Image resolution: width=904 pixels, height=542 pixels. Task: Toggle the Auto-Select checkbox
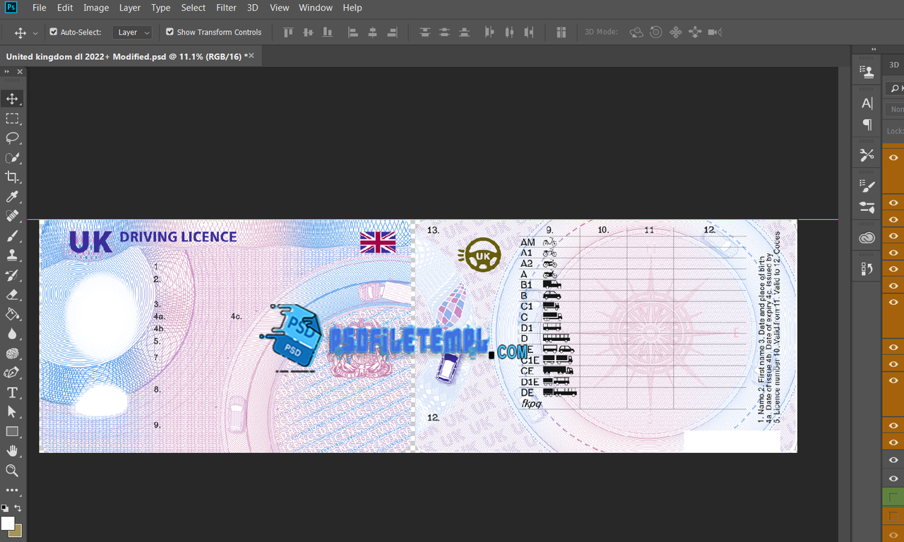point(54,32)
